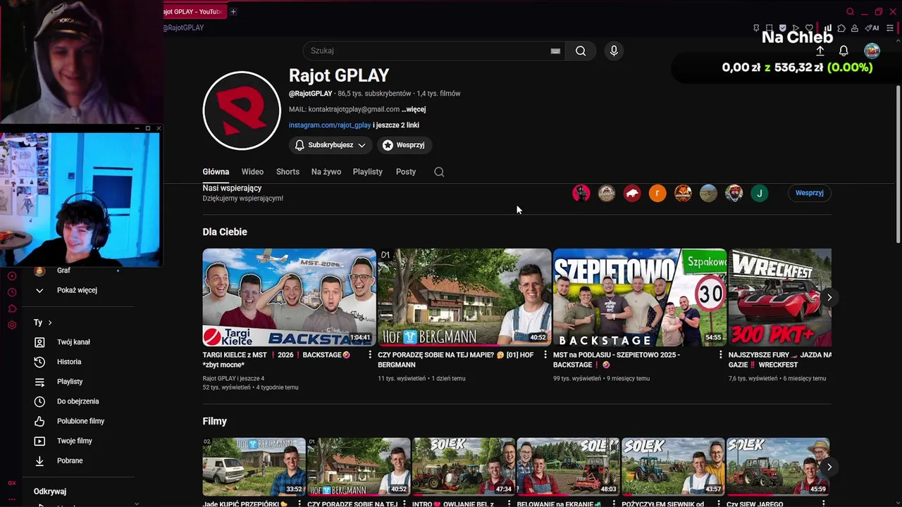The width and height of the screenshot is (902, 507).
Task: Open Polubione filmy in sidebar
Action: (80, 421)
